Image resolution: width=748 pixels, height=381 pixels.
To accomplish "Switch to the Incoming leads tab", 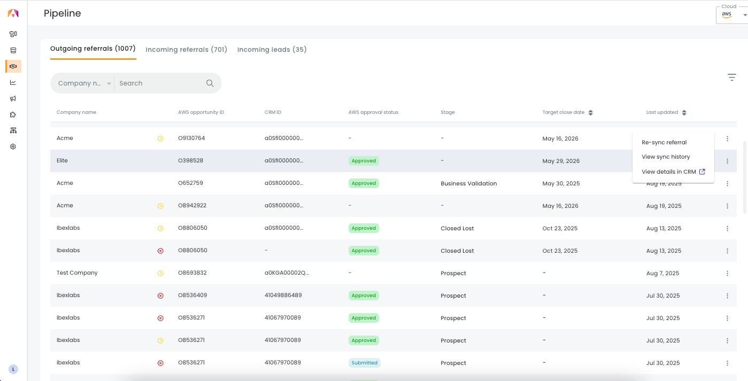I will click(x=272, y=50).
